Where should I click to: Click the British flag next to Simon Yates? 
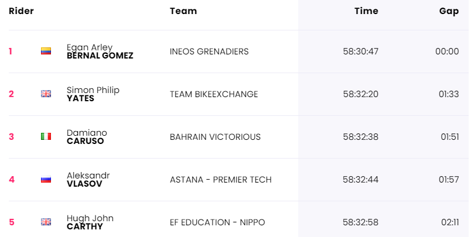click(x=46, y=94)
